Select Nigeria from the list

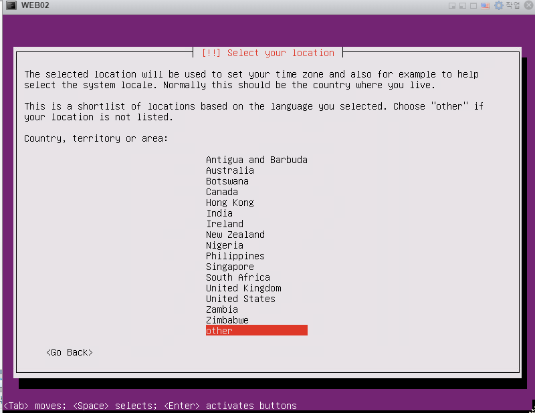pos(257,245)
